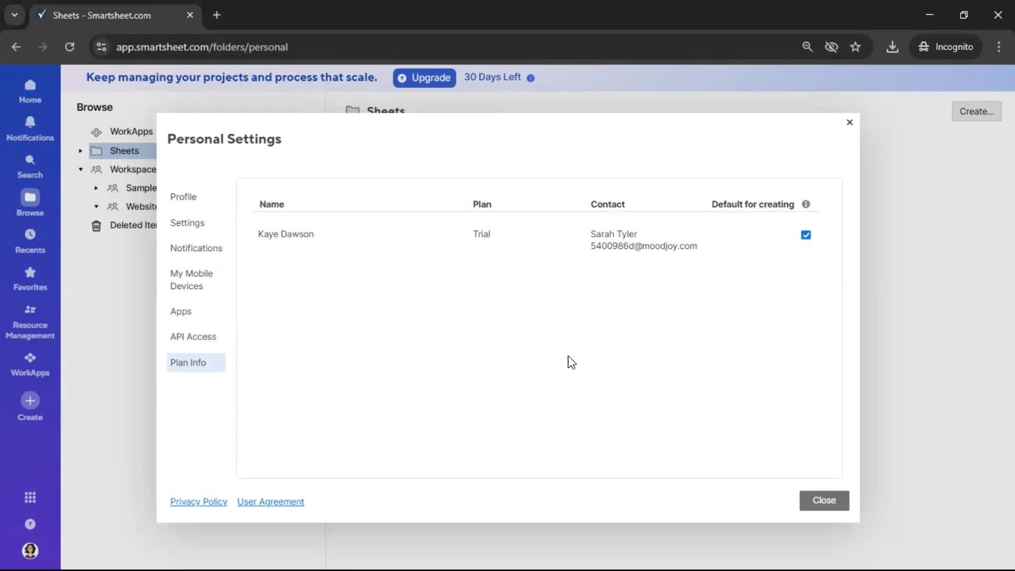The image size is (1015, 571).
Task: Open your profile avatar
Action: pyautogui.click(x=30, y=551)
